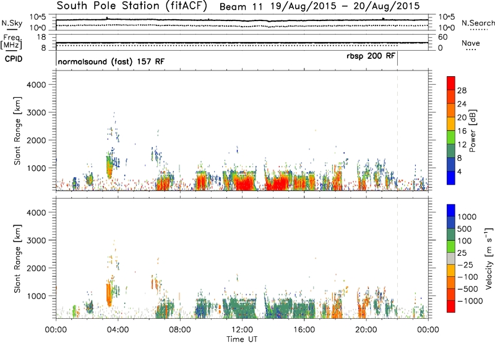Pick the red above-28 dB Power swatch
The image size is (495, 343).
451,83
